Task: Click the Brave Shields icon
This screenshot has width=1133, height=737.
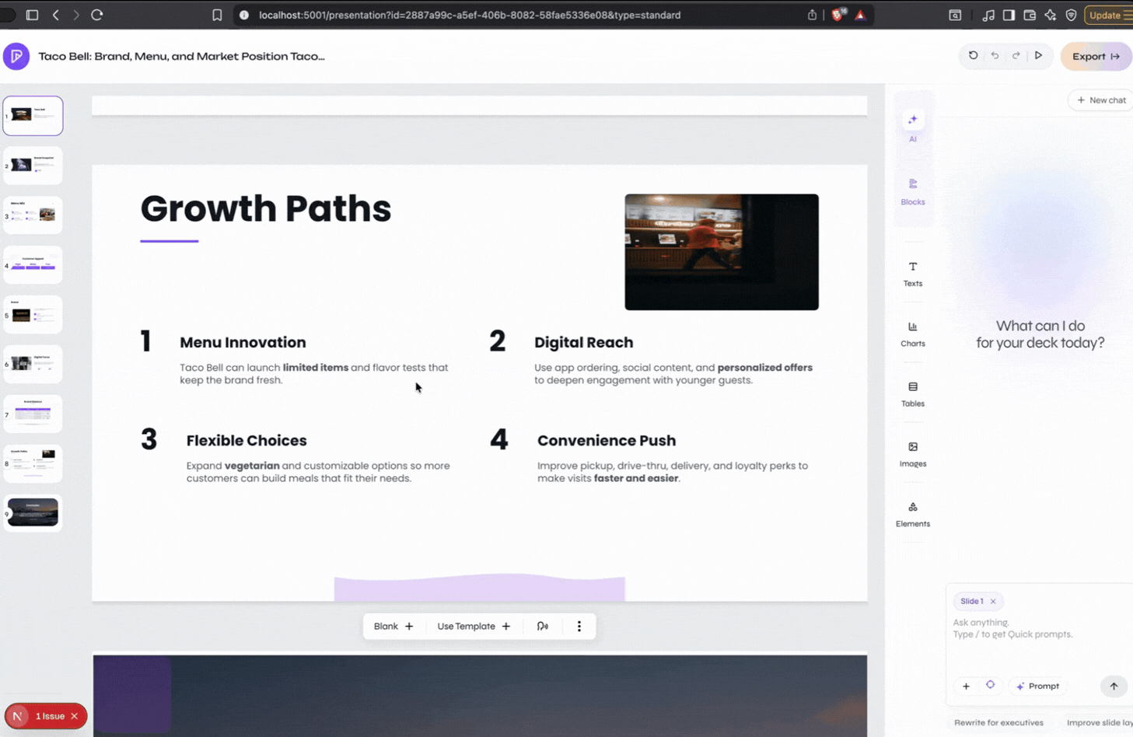Action: pyautogui.click(x=838, y=15)
